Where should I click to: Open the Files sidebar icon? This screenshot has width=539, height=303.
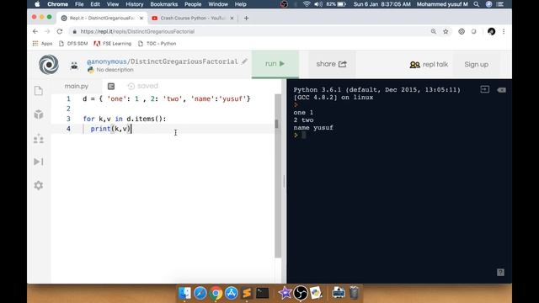[39, 91]
